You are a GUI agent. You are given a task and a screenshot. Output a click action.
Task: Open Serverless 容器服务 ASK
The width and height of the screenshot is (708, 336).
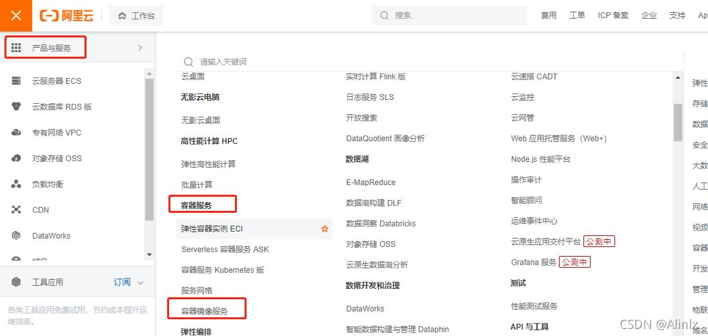click(225, 250)
